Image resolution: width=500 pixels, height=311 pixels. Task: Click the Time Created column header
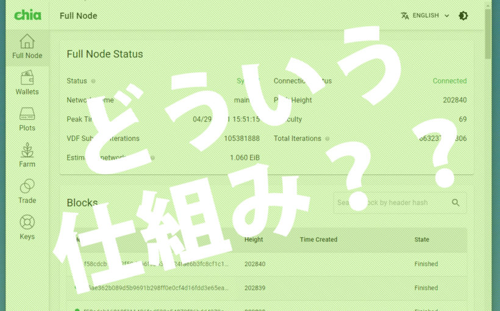pyautogui.click(x=318, y=240)
